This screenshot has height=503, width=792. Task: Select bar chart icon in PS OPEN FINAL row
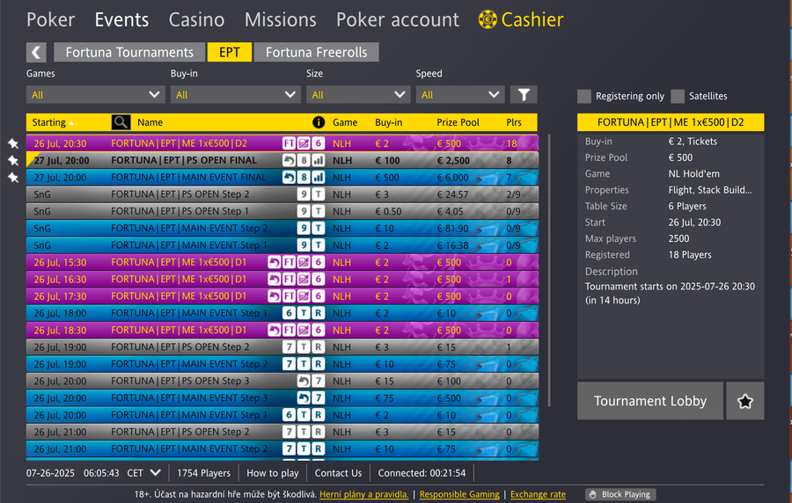[319, 160]
